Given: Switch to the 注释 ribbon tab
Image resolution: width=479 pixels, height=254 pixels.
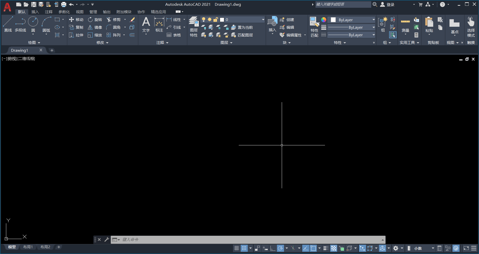Looking at the screenshot, I should (x=48, y=12).
